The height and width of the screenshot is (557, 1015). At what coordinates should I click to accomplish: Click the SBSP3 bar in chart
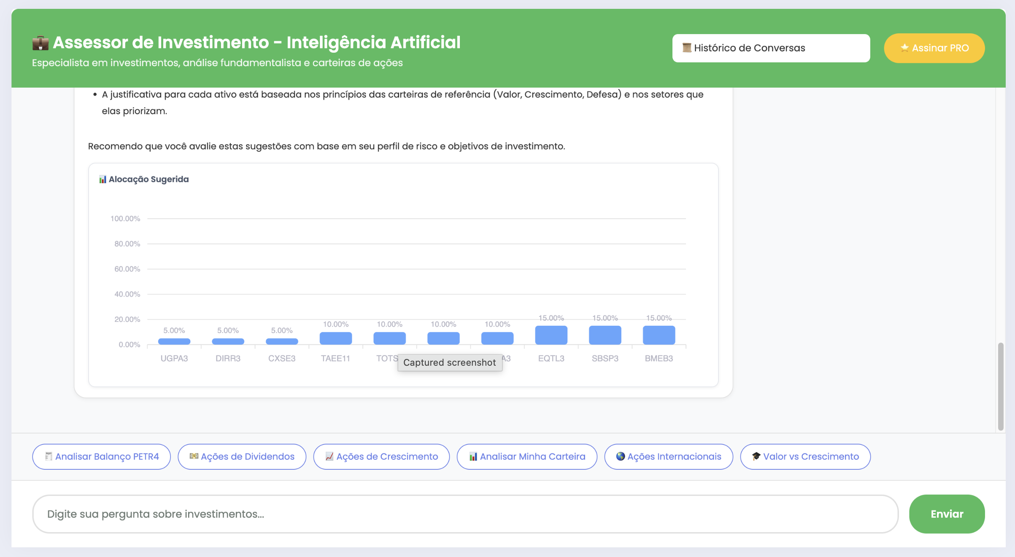click(605, 335)
